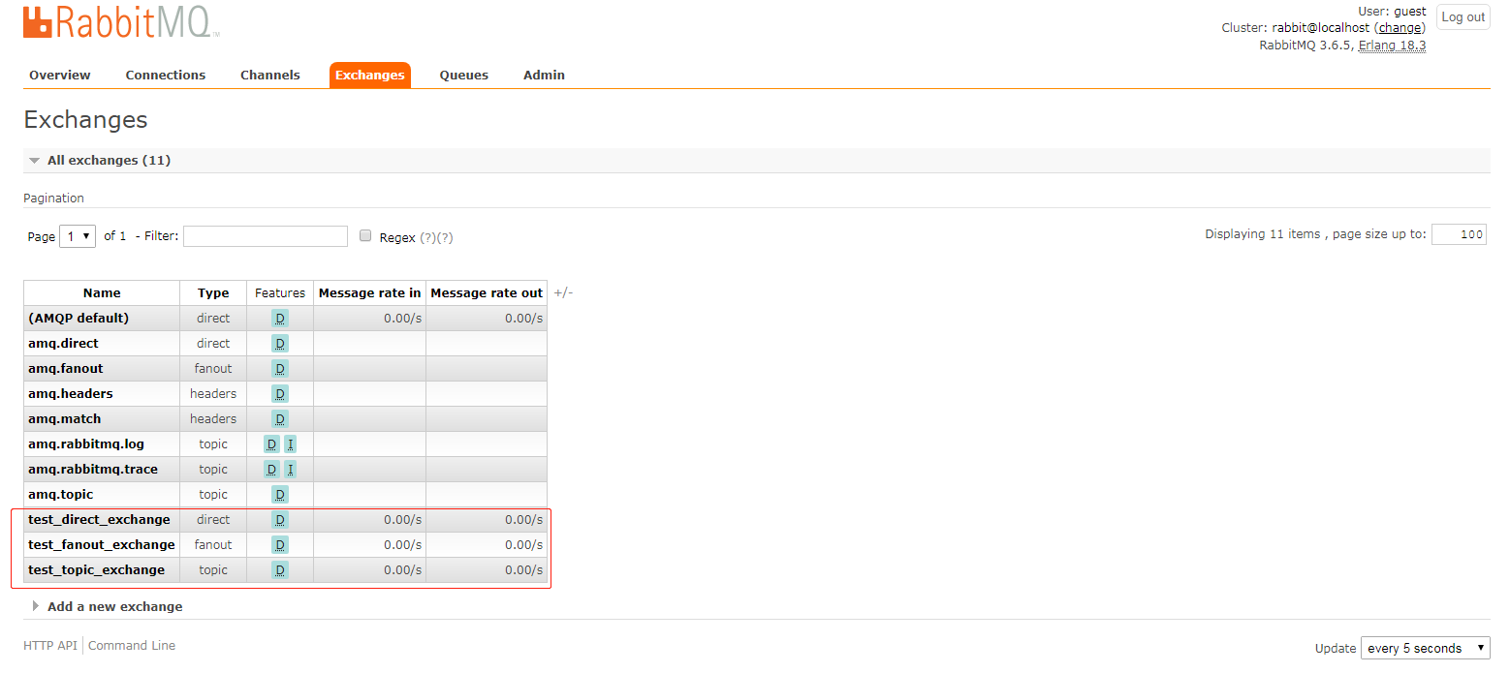Click the RabbitMQ logo
Viewport: 1510px width, 673px height.
click(121, 23)
